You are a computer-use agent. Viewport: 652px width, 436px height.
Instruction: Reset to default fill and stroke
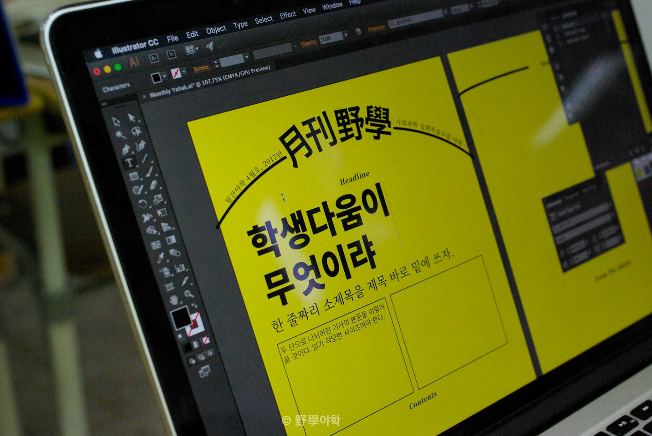(182, 336)
